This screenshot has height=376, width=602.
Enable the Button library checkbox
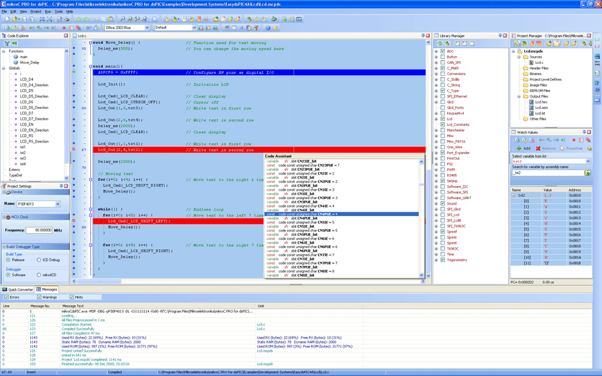pos(442,57)
